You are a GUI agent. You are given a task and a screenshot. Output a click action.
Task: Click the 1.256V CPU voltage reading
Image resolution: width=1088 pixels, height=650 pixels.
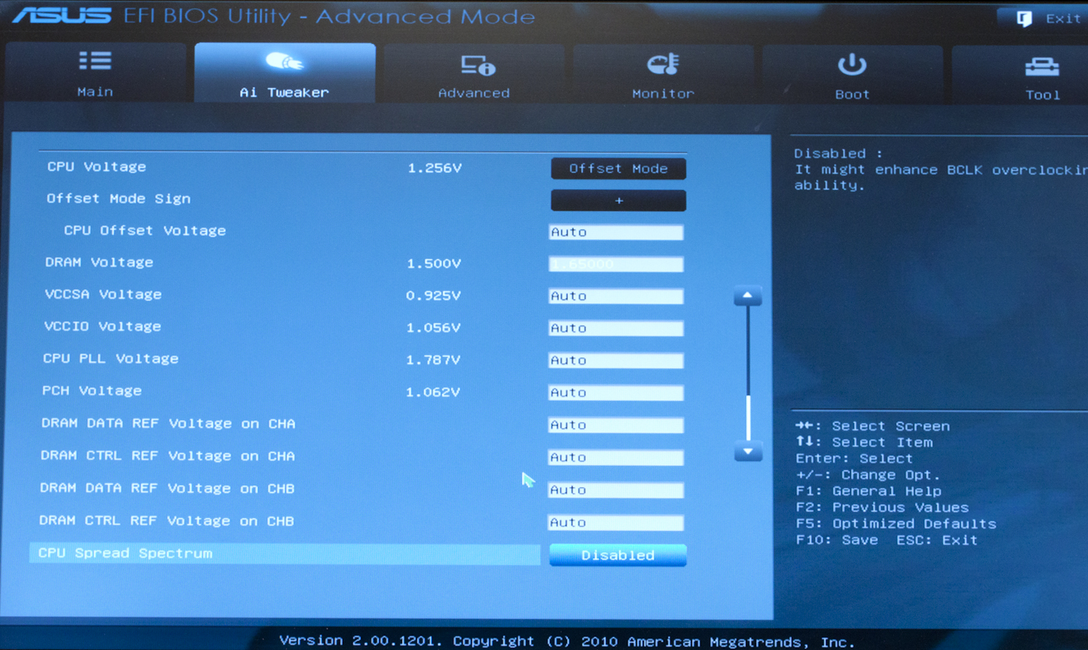tap(435, 168)
